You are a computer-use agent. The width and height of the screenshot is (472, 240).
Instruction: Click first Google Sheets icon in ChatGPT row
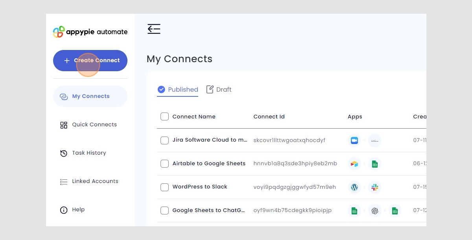[x=354, y=211]
